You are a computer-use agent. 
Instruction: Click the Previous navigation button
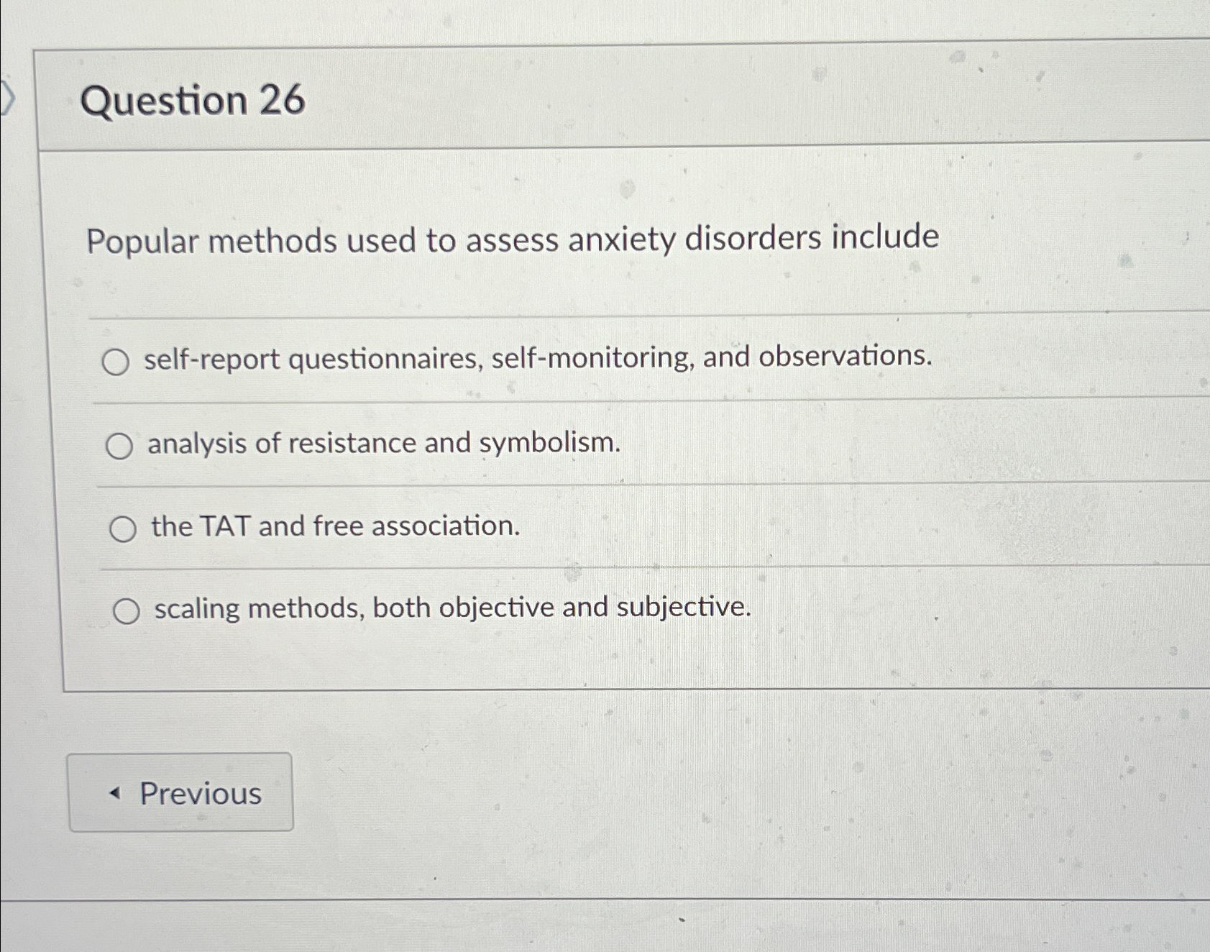coord(181,793)
